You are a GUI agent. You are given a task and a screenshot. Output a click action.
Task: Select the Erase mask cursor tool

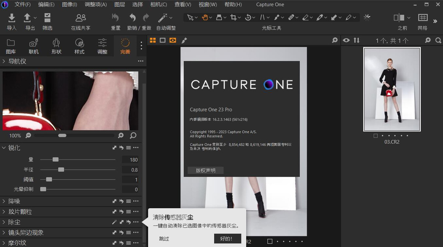[x=305, y=17]
